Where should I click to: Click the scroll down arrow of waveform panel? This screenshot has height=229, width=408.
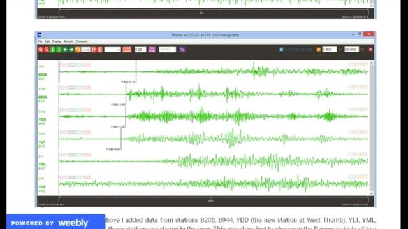tap(371, 193)
